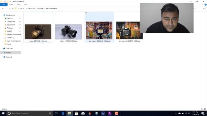
Task: Open the 'banner ,billboard de' folder in sidebar
Action: point(14,34)
